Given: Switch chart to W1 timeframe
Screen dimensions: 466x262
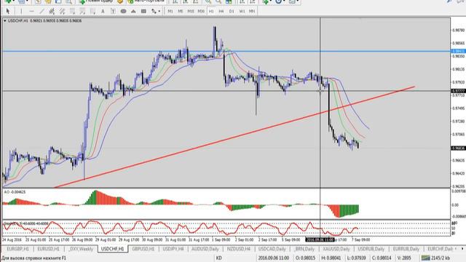Looking at the screenshot, I should 242,12.
